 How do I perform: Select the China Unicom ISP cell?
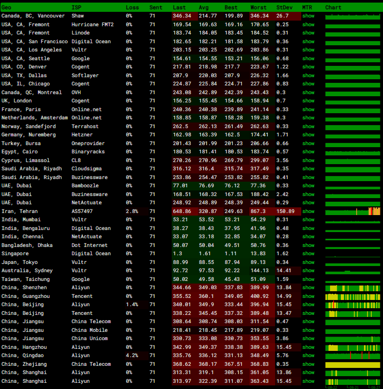point(89,339)
